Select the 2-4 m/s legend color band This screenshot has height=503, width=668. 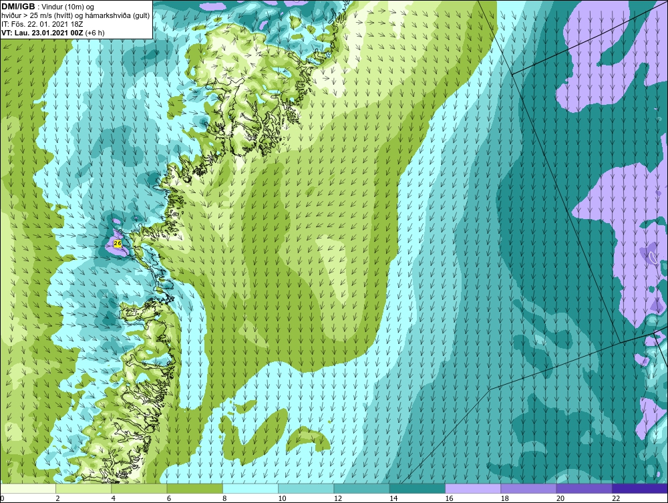click(x=83, y=488)
